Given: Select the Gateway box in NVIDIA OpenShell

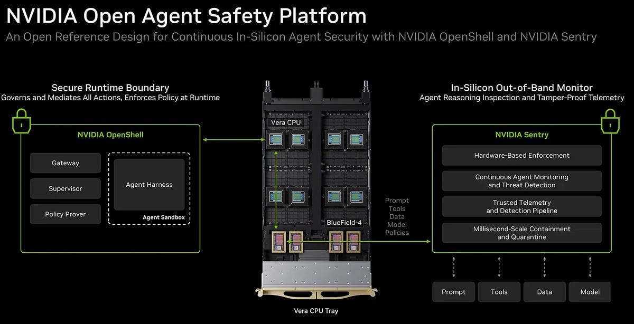Looking at the screenshot, I should click(66, 163).
